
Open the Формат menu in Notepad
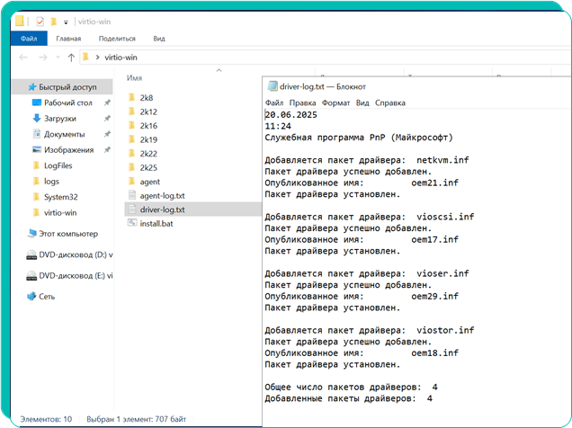(335, 103)
